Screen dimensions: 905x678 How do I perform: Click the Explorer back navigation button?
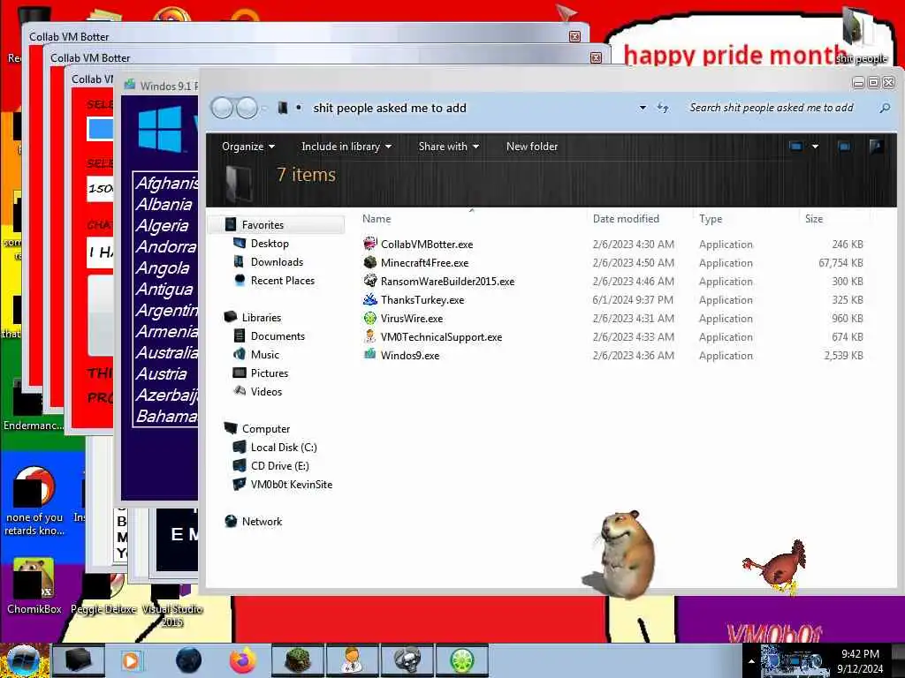222,108
